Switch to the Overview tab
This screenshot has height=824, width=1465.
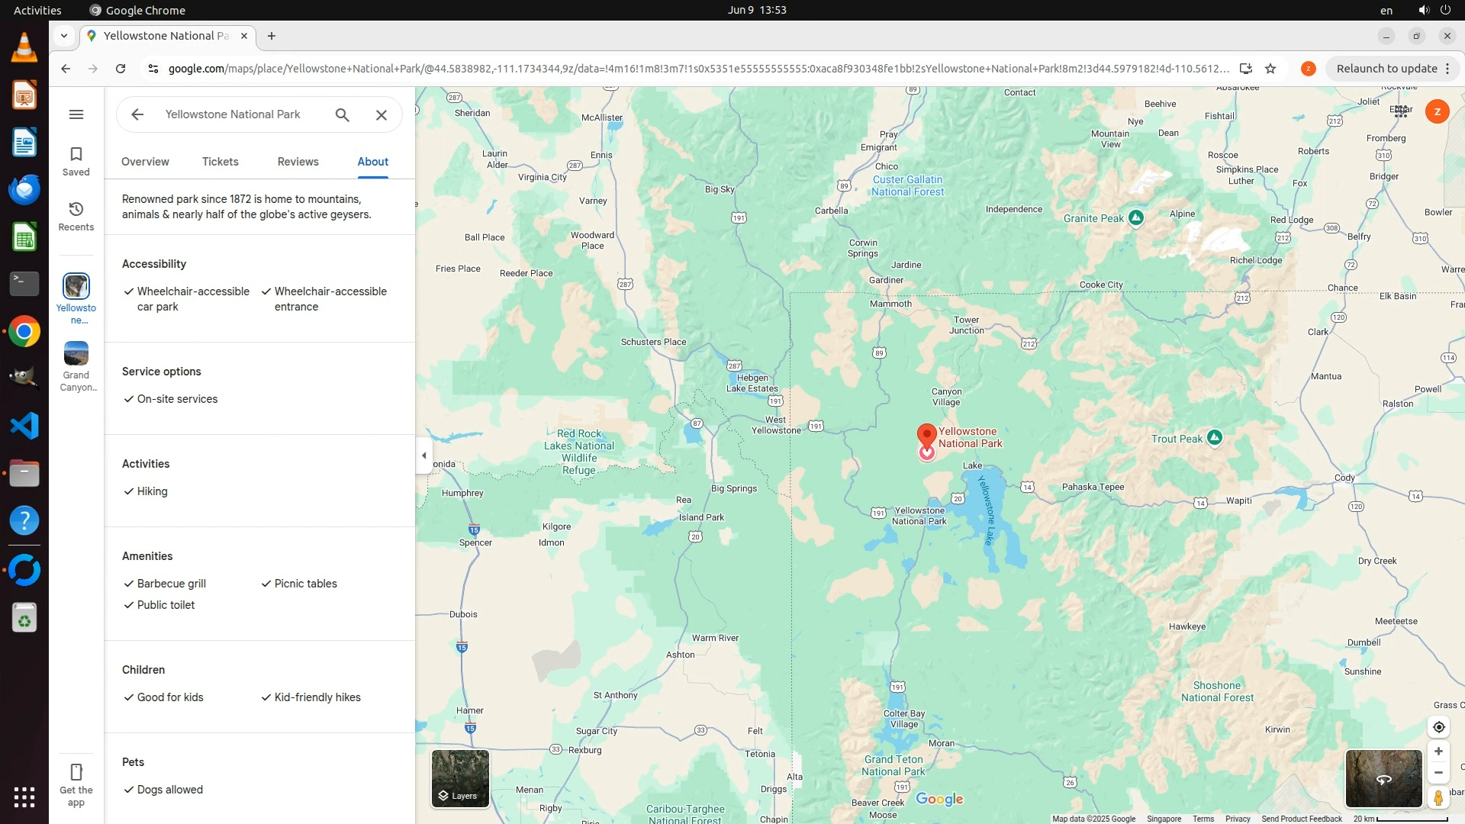pos(145,162)
